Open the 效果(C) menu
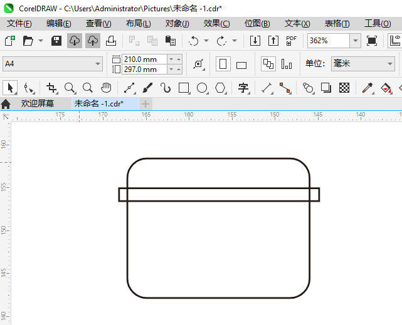Image resolution: width=402 pixels, height=325 pixels. pyautogui.click(x=216, y=24)
